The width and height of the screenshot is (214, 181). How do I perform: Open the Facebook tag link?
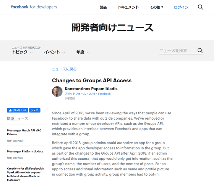(104, 94)
